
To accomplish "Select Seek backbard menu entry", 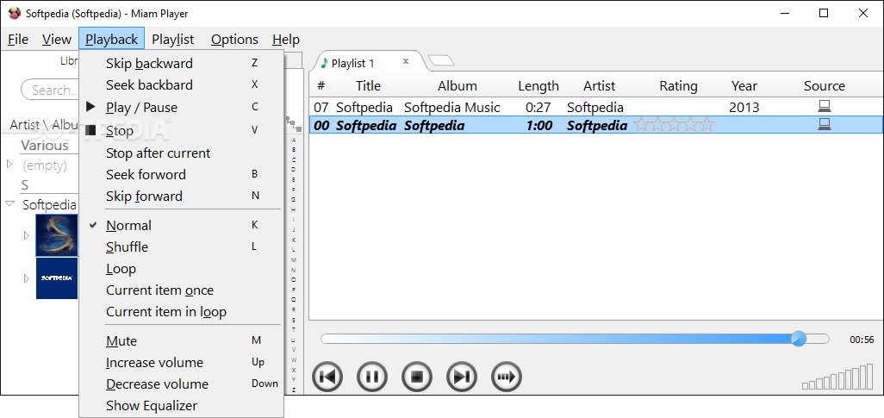I will click(180, 84).
